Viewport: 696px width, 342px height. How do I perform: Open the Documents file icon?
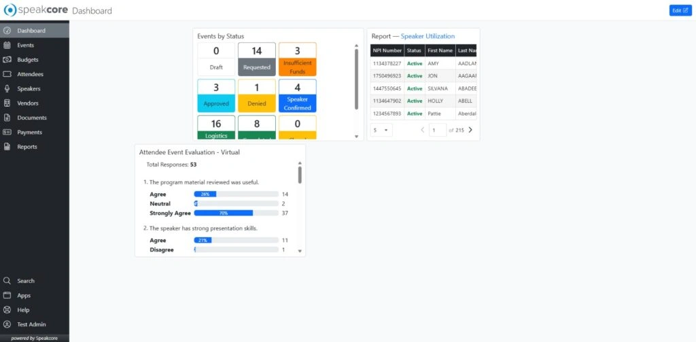(7, 118)
